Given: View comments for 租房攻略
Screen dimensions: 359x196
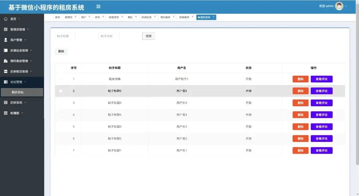Looking at the screenshot, I should point(321,79).
